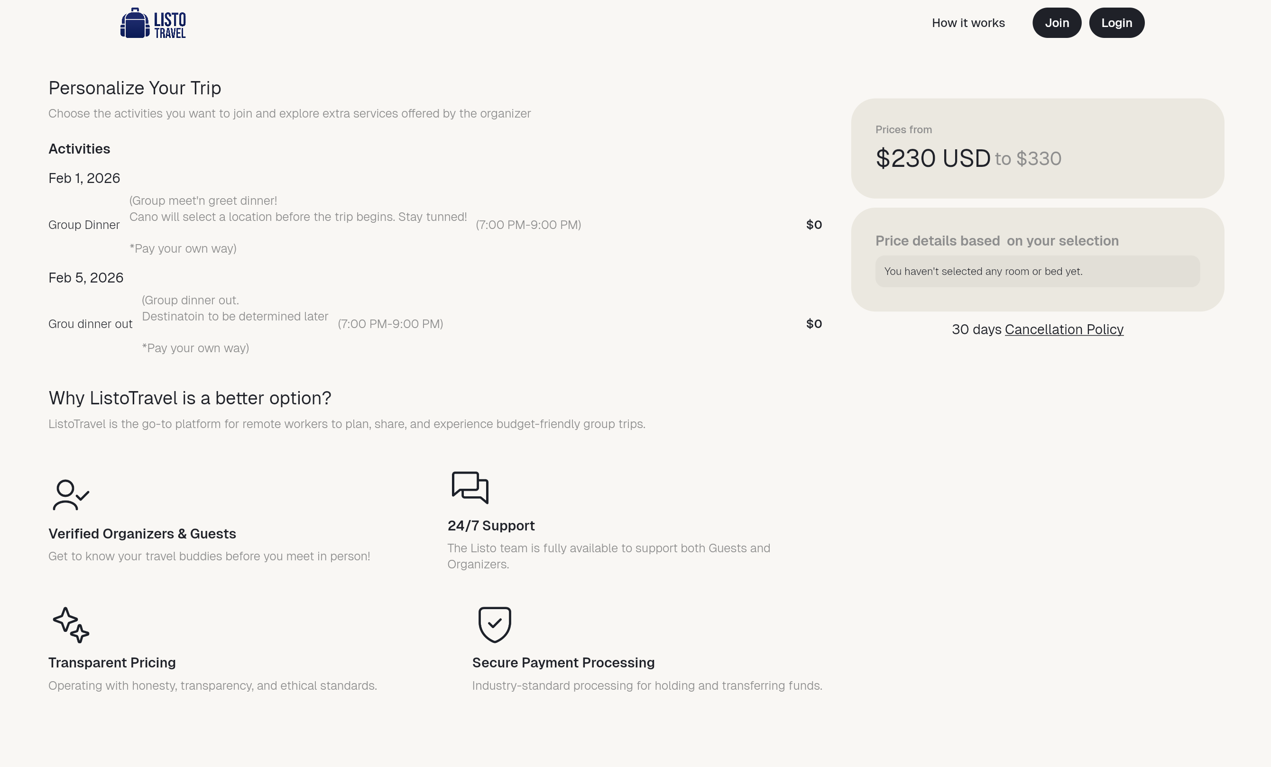Click the Secure Payment Processing shield icon
The height and width of the screenshot is (767, 1271).
pyautogui.click(x=494, y=625)
